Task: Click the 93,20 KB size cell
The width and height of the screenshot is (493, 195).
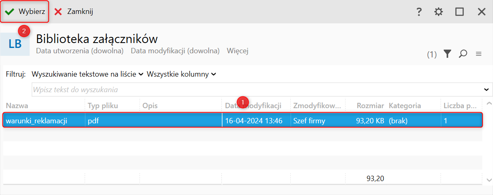Action: click(x=366, y=121)
